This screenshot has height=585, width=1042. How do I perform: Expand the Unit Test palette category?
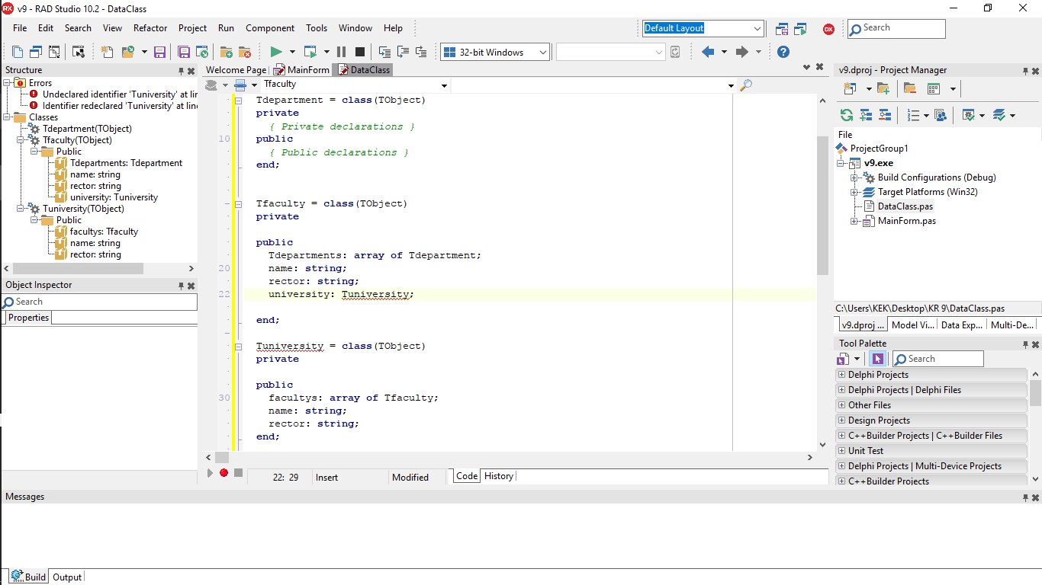841,451
